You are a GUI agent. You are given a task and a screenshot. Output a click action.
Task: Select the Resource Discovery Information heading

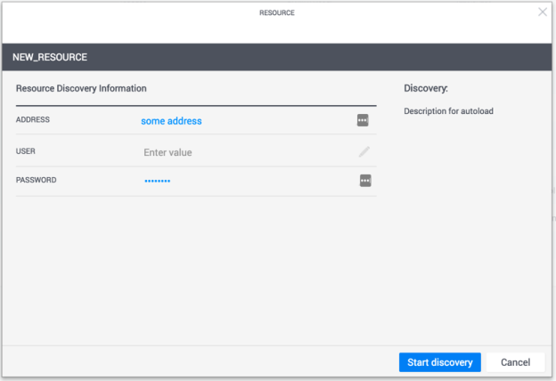(81, 89)
